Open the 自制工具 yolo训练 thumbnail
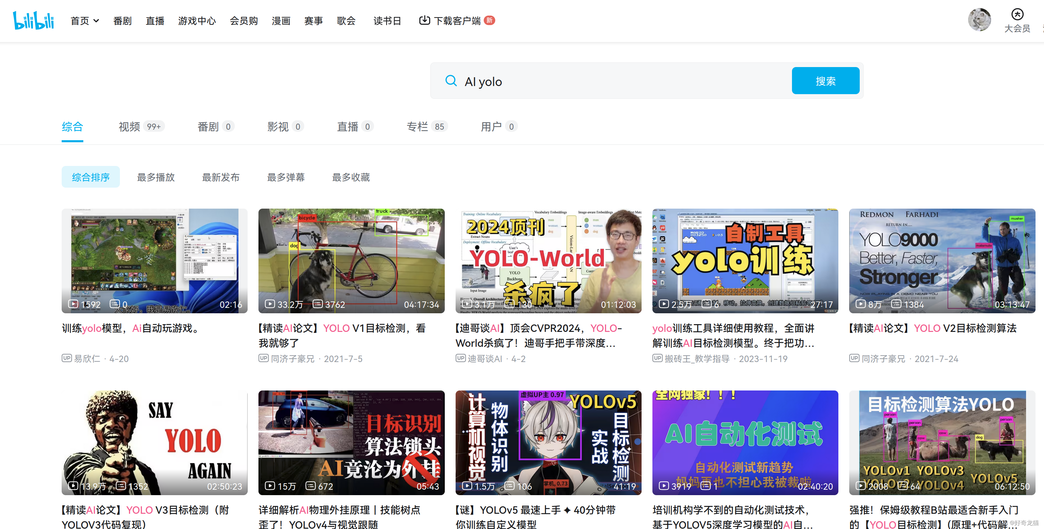 click(x=745, y=261)
